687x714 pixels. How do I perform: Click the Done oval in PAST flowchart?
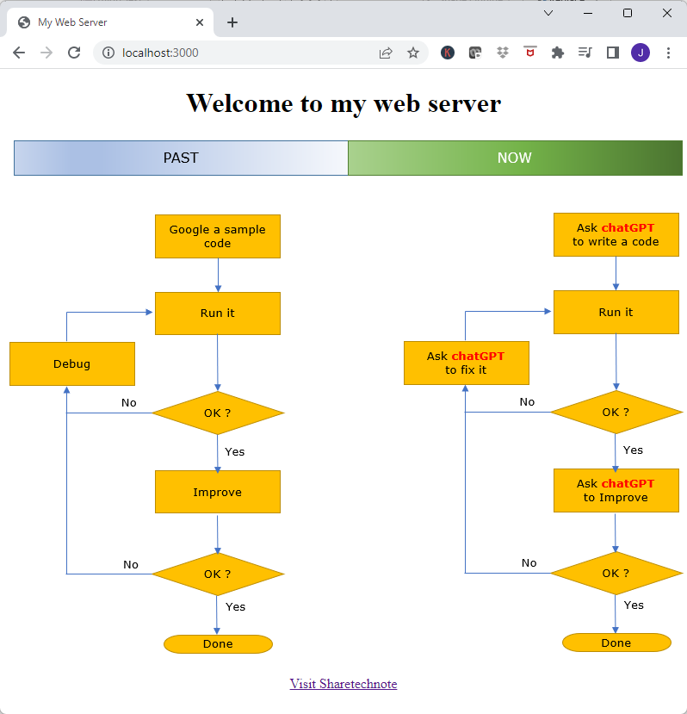click(218, 644)
